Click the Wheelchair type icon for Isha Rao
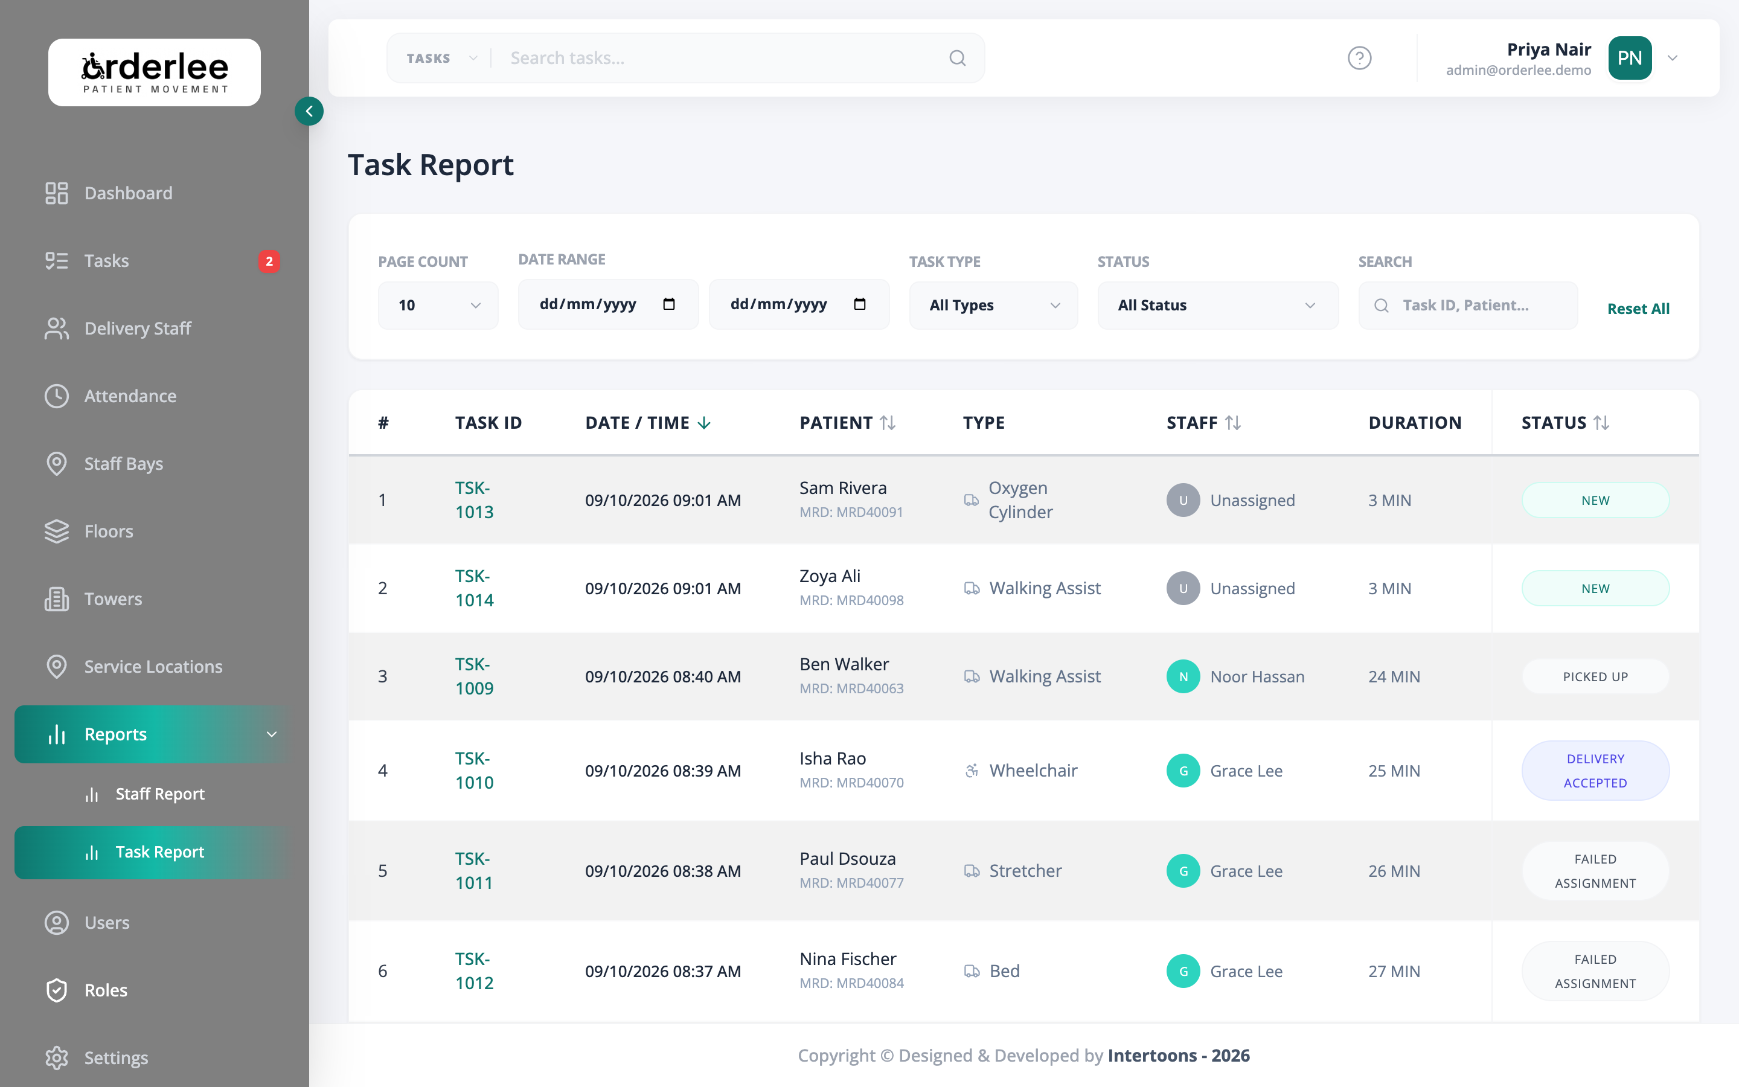 point(972,771)
